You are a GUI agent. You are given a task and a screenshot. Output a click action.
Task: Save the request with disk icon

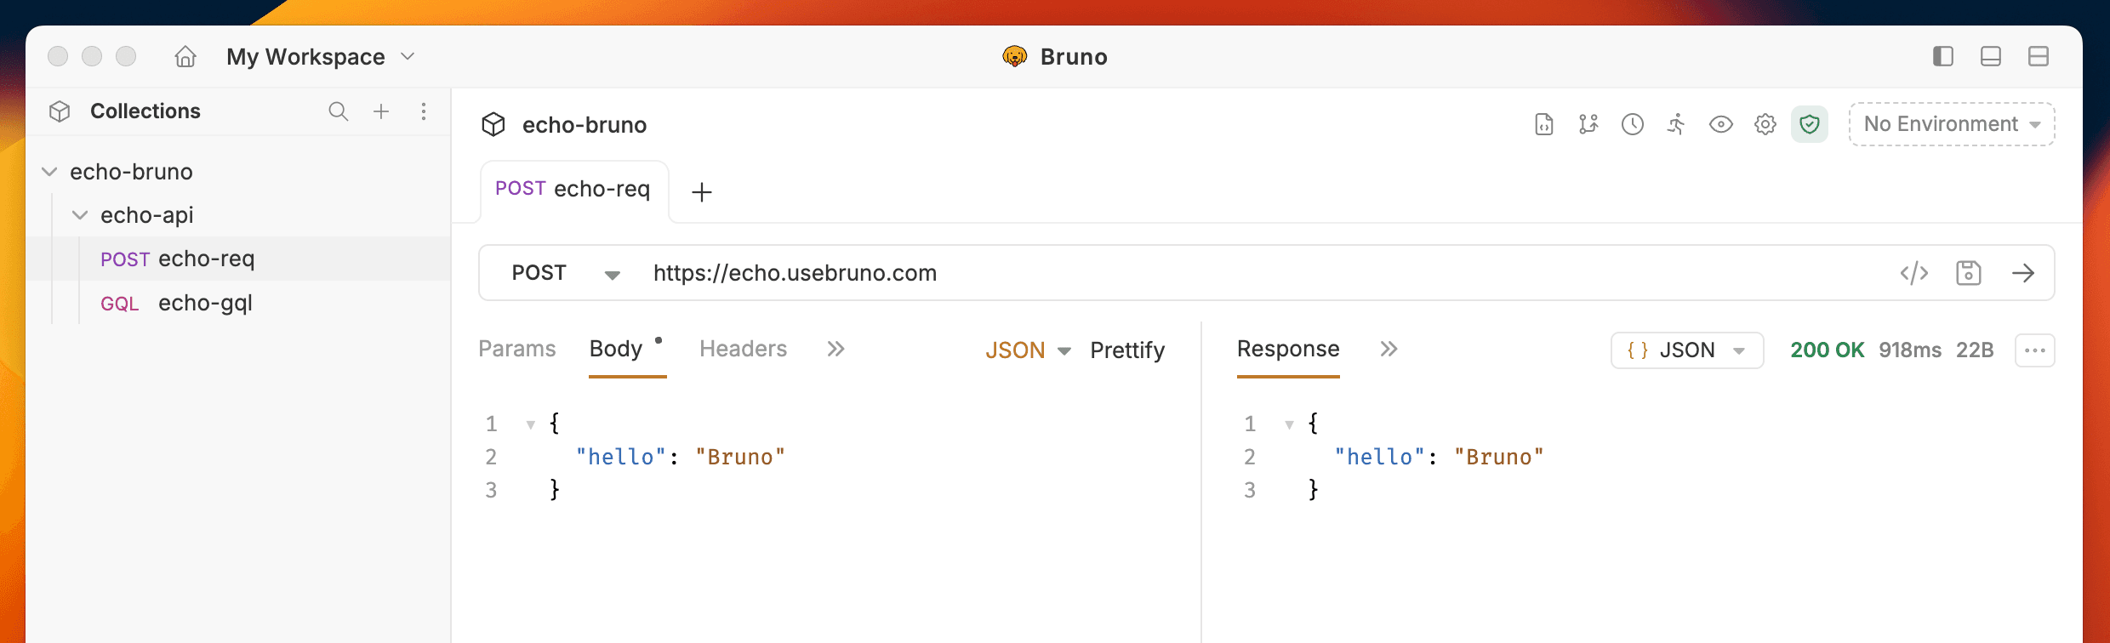coord(1969,273)
